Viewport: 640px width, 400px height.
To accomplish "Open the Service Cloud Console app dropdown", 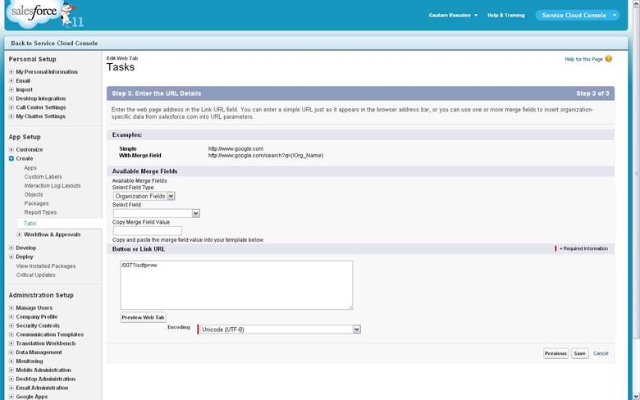I will [615, 15].
